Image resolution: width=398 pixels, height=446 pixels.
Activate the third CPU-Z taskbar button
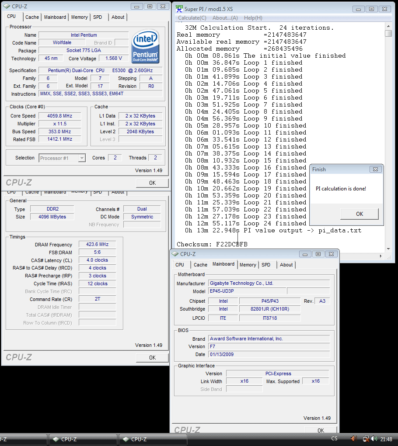pos(153,439)
